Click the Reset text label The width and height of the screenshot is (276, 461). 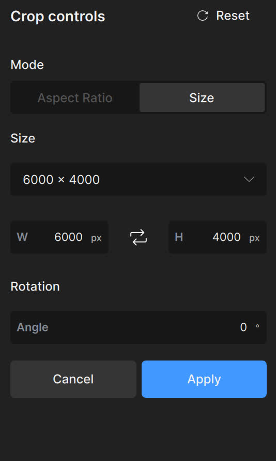(233, 16)
